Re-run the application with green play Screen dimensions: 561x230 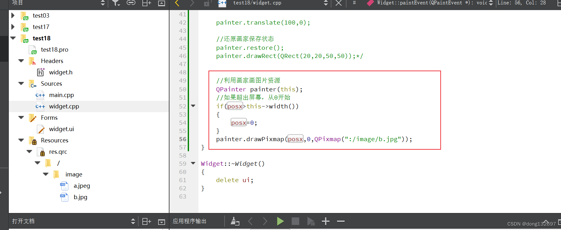pos(280,221)
